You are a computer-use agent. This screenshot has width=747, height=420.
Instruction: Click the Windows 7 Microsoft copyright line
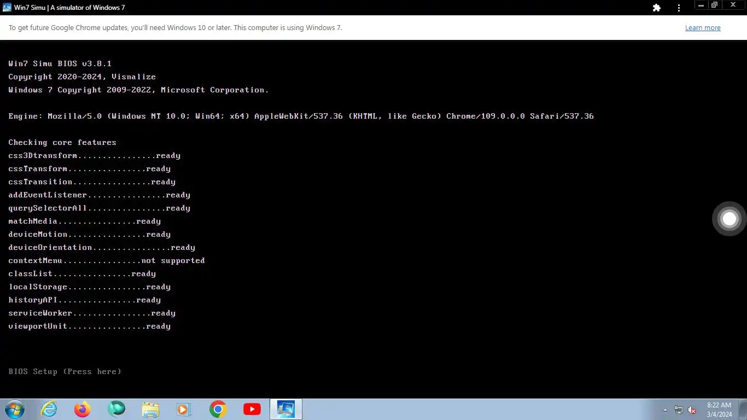138,90
